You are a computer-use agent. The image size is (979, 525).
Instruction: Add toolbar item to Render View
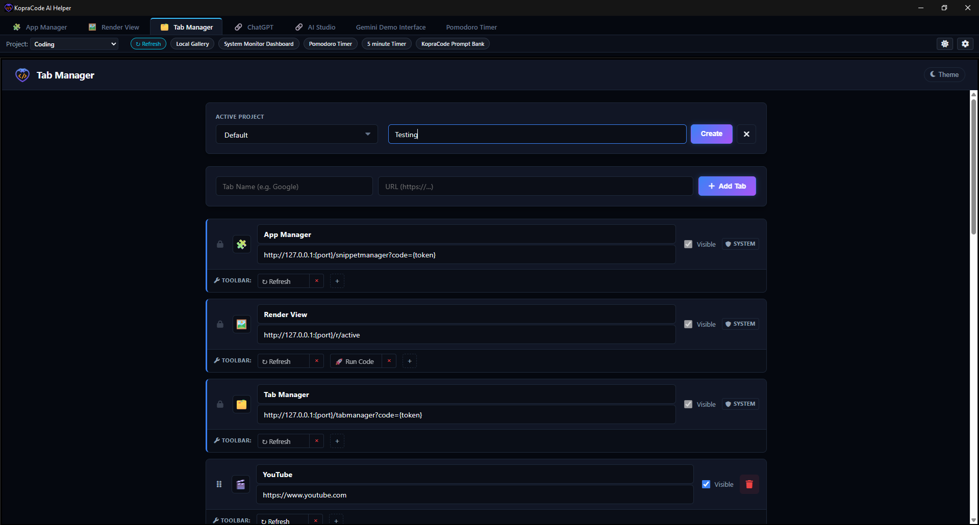[x=410, y=361]
